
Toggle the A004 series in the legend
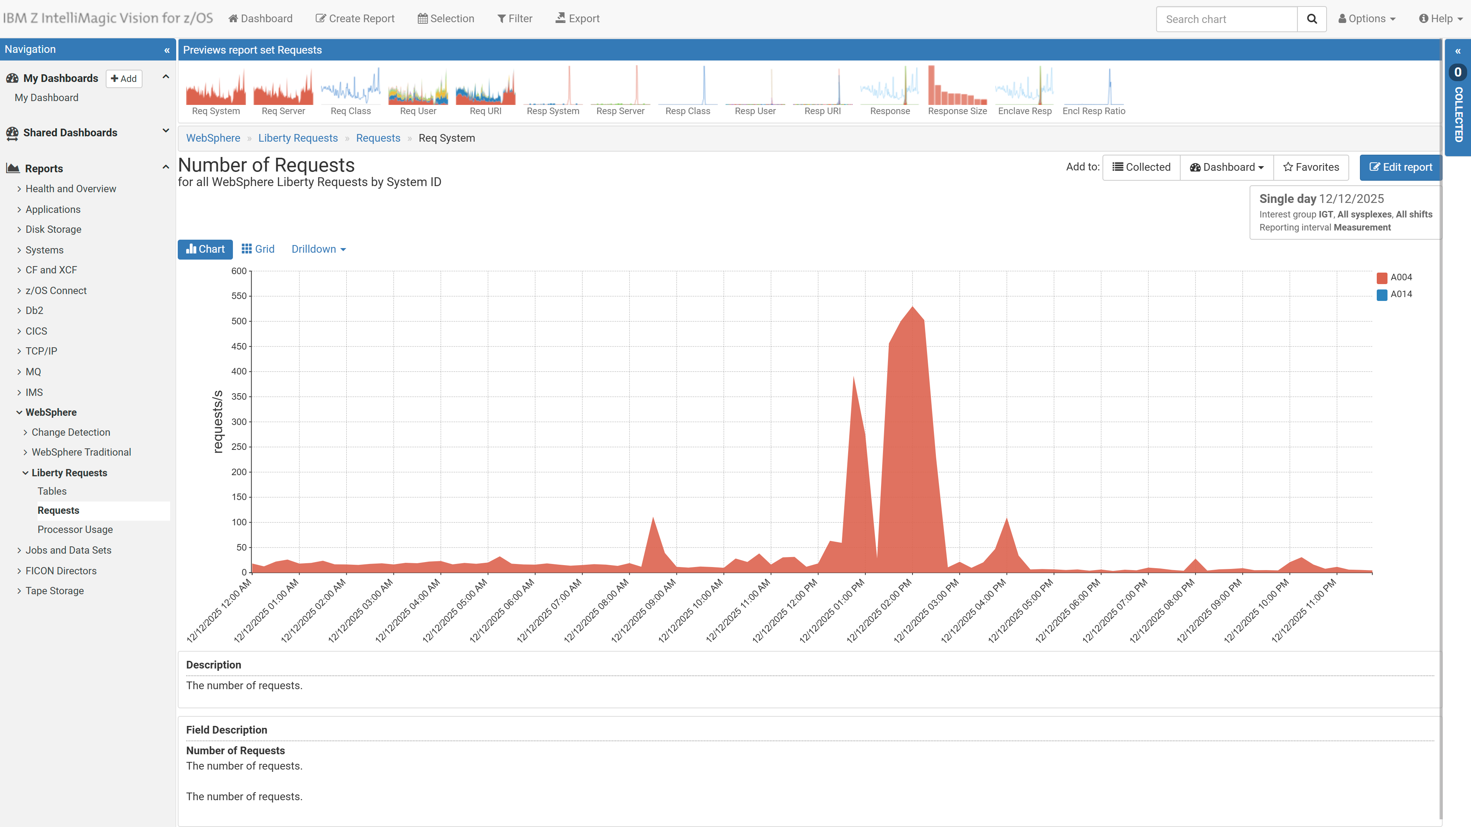1394,277
